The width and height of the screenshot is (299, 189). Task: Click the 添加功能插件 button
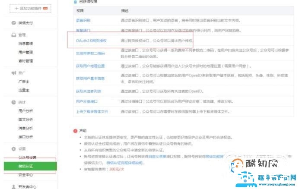tap(31, 8)
